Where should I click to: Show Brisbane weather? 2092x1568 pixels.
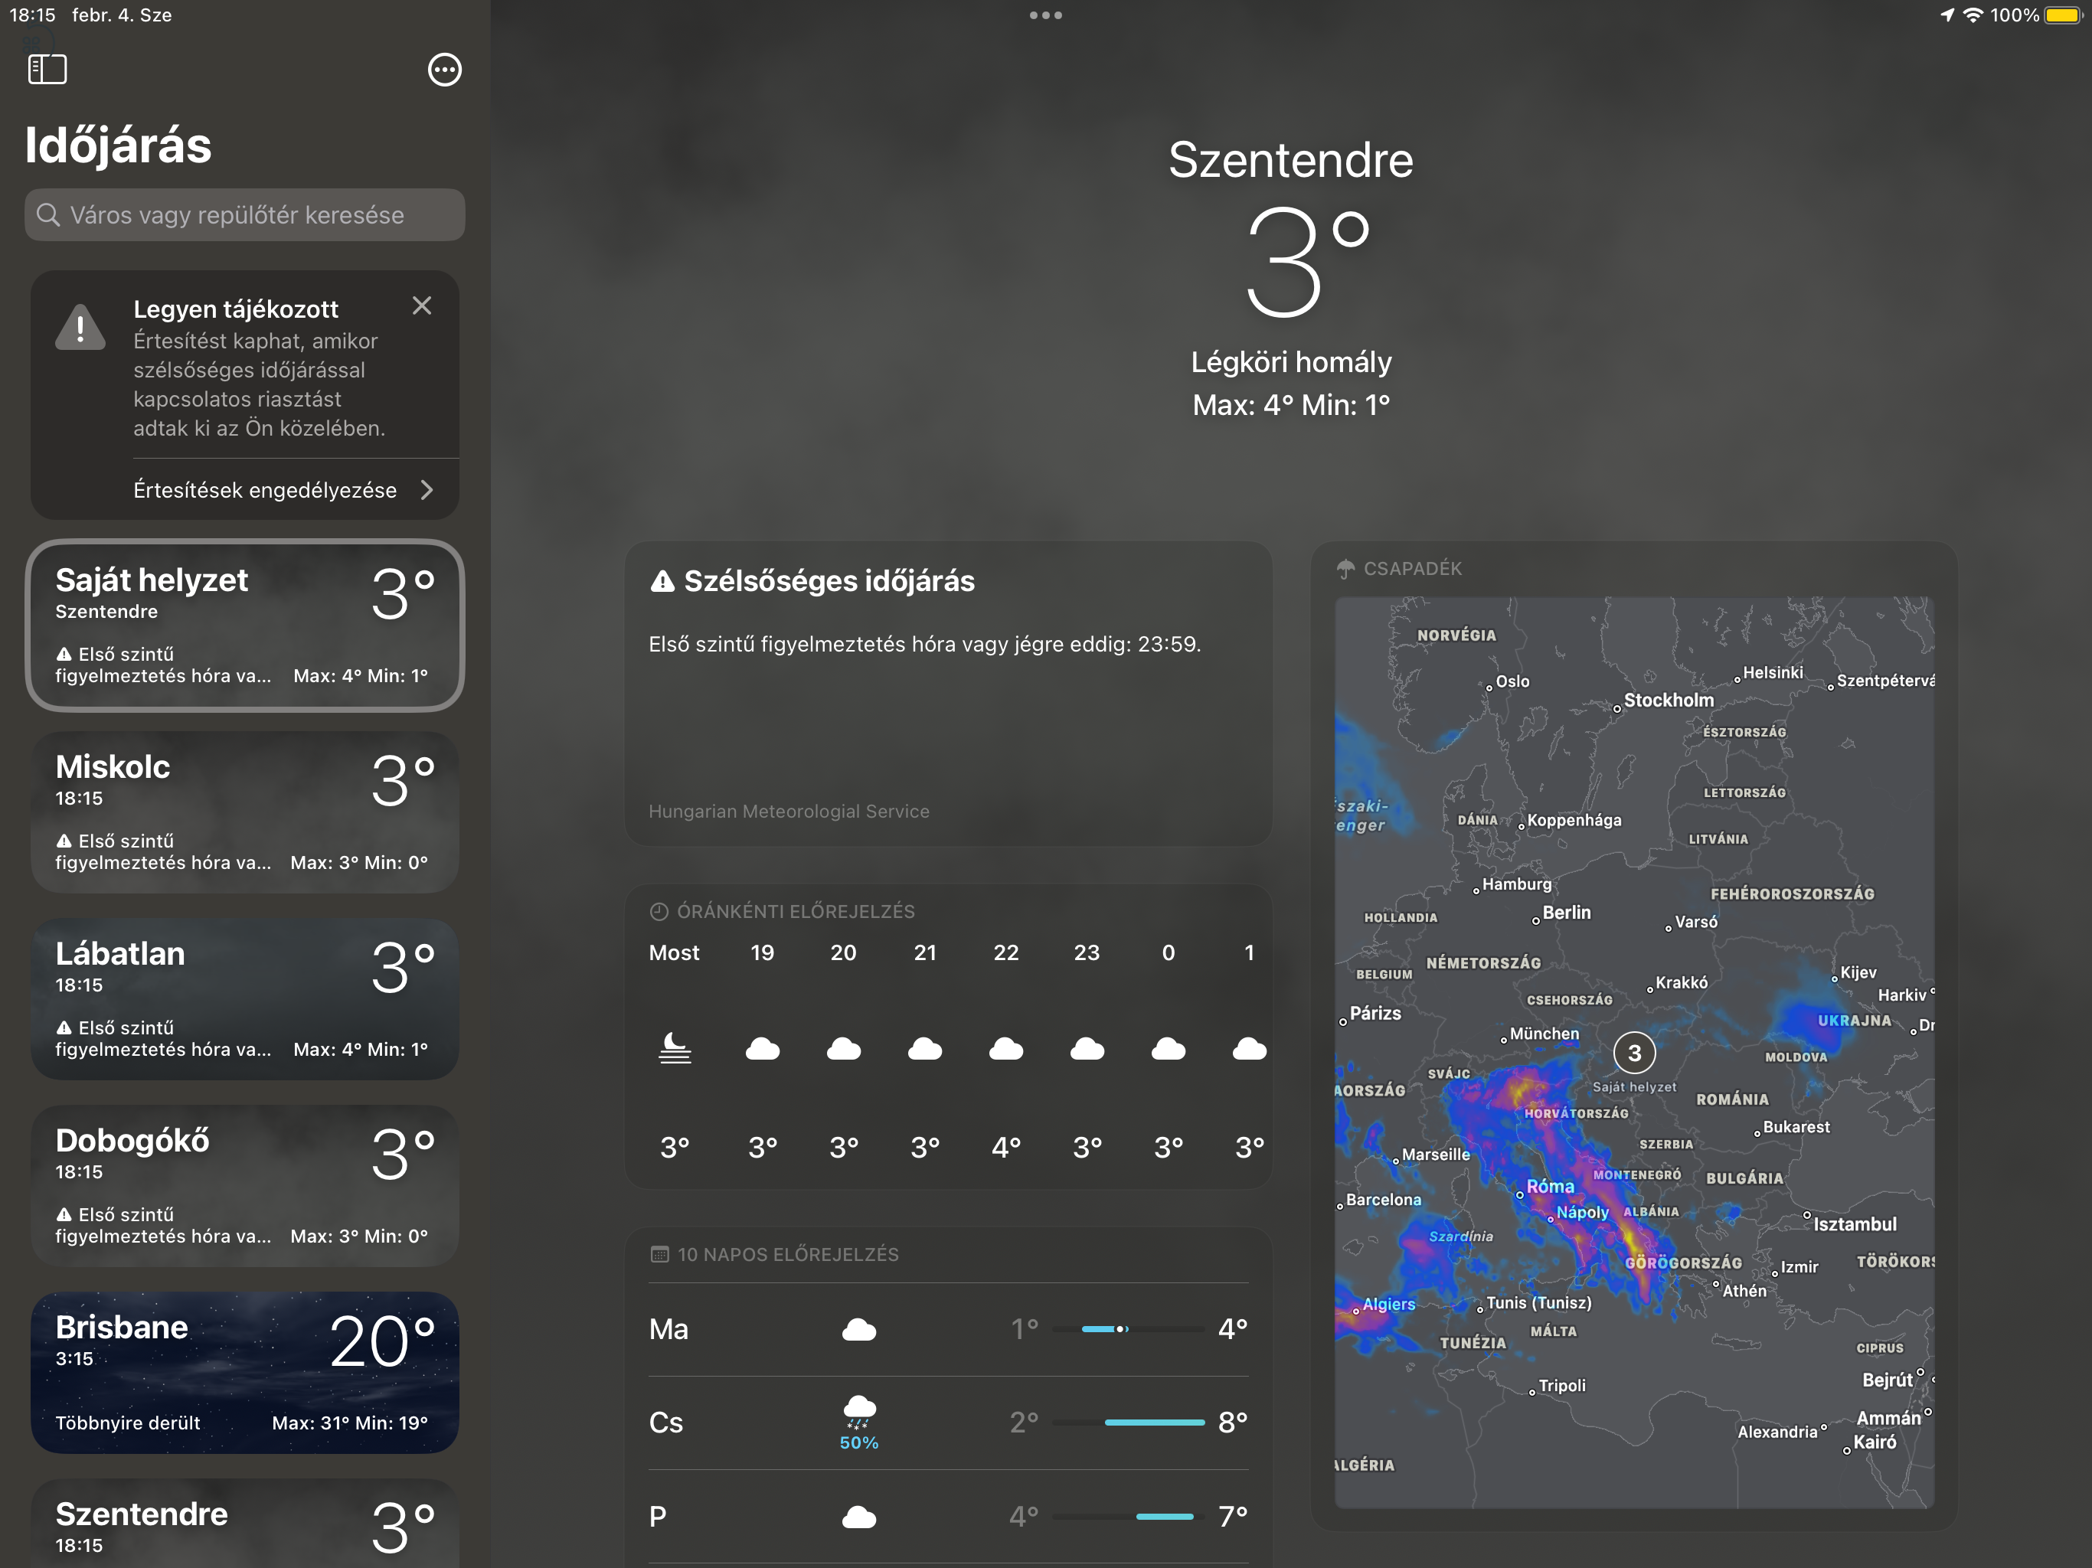tap(245, 1372)
